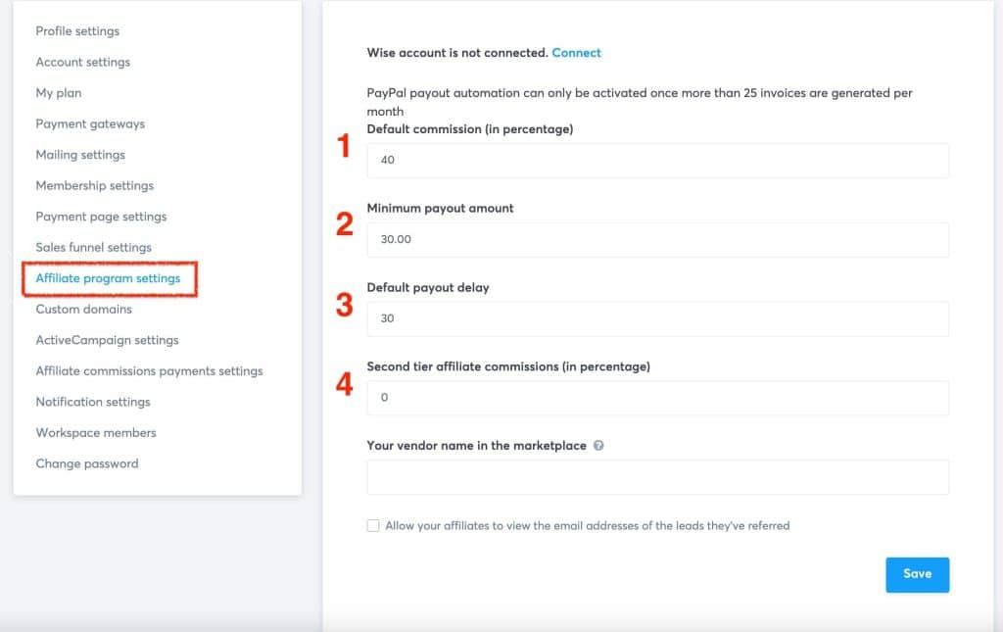This screenshot has width=1003, height=632.
Task: Click the vendor name marketplace field
Action: point(656,476)
